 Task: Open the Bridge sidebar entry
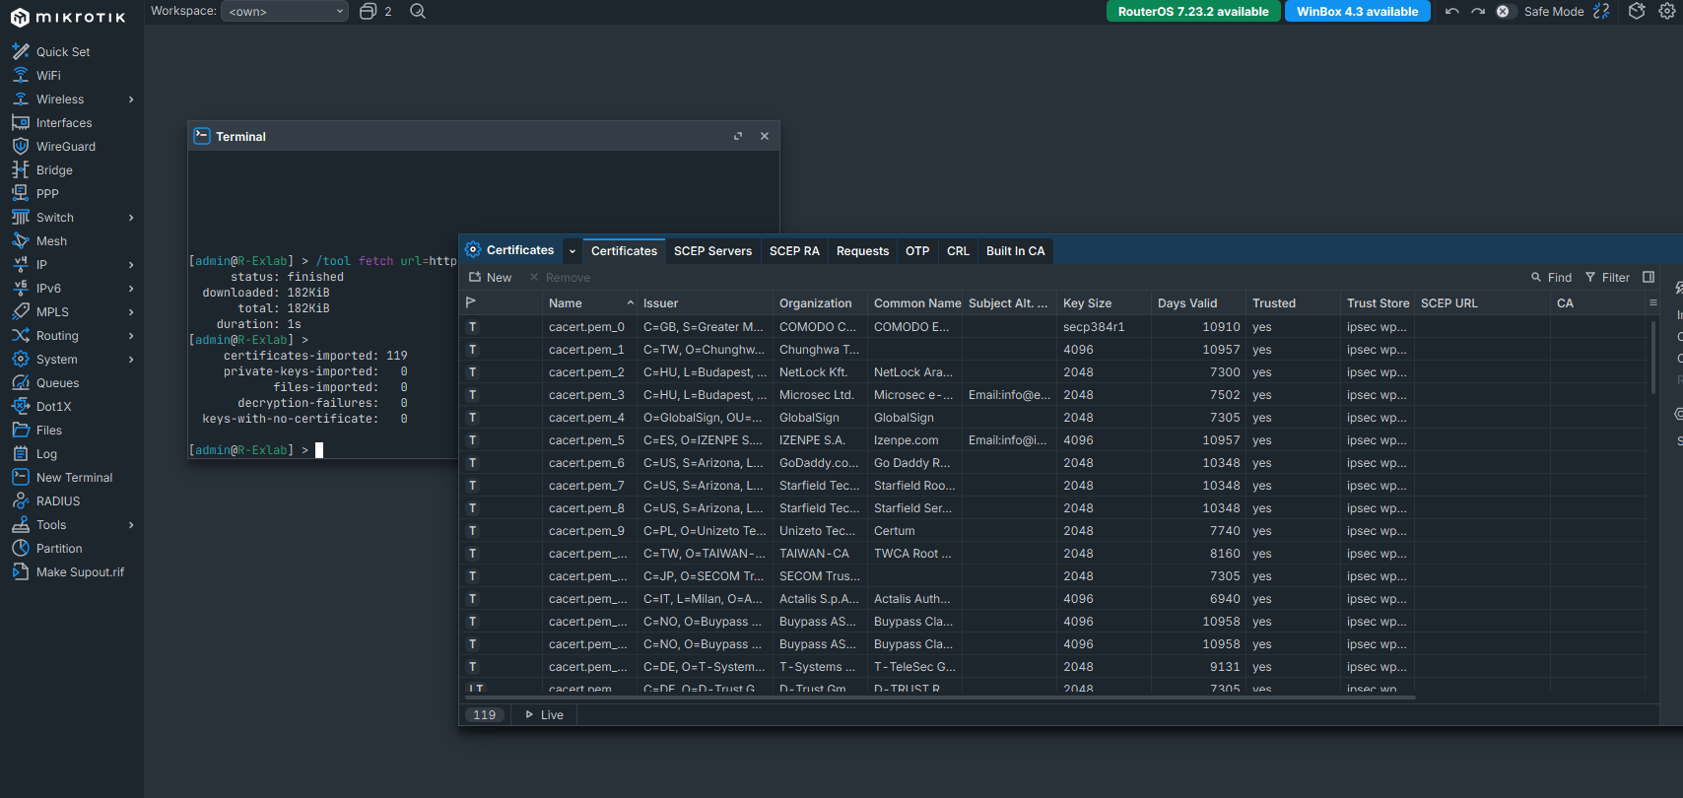click(54, 169)
